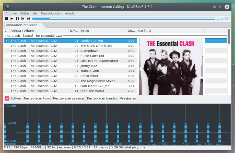The image size is (235, 153).
Task: Skip to the previous track
Action: click(23, 19)
